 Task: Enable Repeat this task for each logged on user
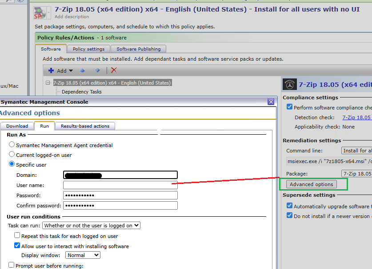[17, 236]
